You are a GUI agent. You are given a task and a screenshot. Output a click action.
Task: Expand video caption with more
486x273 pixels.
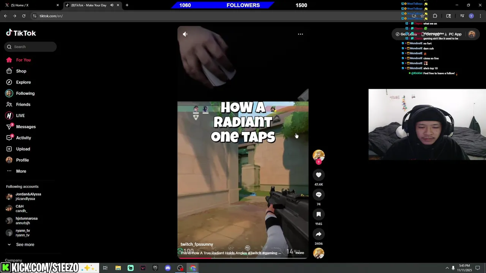pos(300,253)
